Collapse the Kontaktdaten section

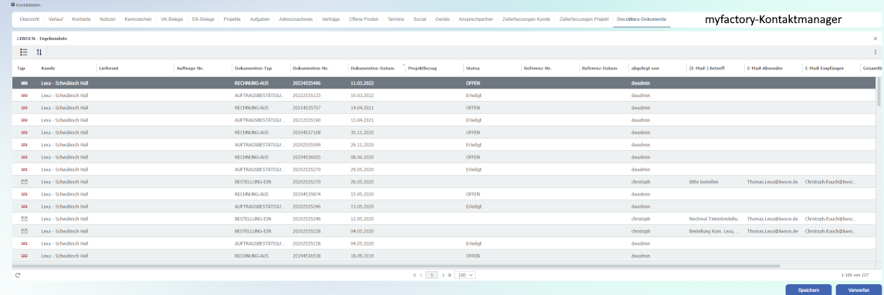(13, 5)
